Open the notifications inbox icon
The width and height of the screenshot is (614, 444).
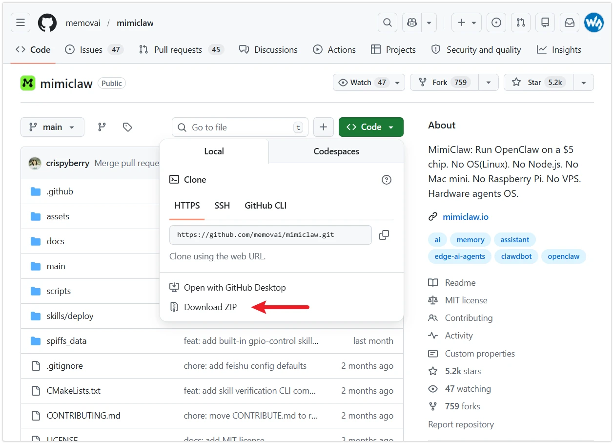tap(569, 22)
